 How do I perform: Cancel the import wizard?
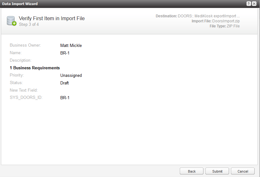click(243, 171)
